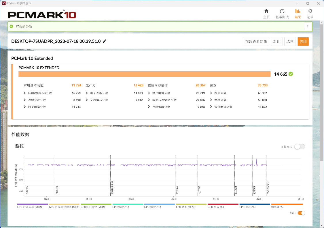This screenshot has height=228, width=324.
Task: Click the orange 关闭 button
Action: [303, 42]
